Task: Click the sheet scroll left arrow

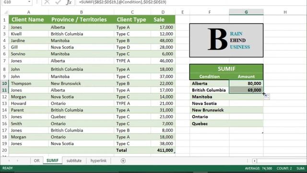Action: [9, 161]
